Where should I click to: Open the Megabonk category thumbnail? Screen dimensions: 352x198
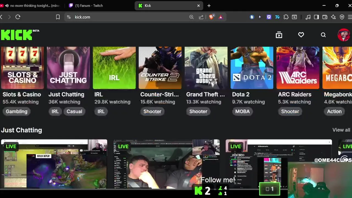[337, 68]
